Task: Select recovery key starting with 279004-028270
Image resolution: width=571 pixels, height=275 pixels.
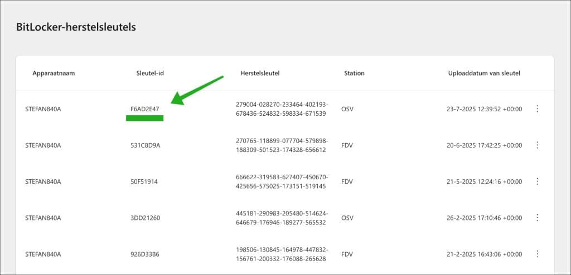Action: coord(282,109)
